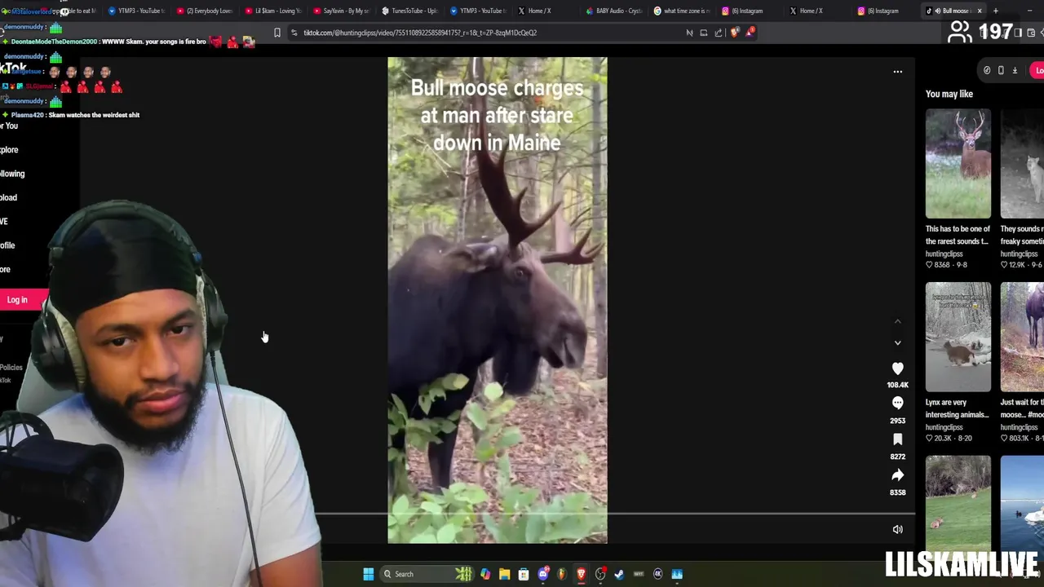1044x587 pixels.
Task: Click the Brave Shields lion icon
Action: (x=735, y=33)
